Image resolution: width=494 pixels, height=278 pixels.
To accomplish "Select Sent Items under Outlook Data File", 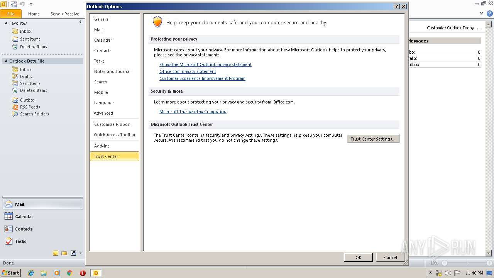I will tap(30, 83).
